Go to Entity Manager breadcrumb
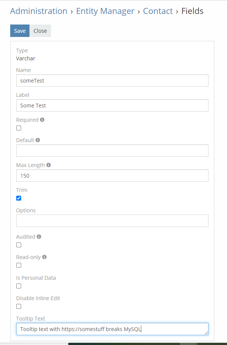227x345 pixels. click(x=105, y=11)
